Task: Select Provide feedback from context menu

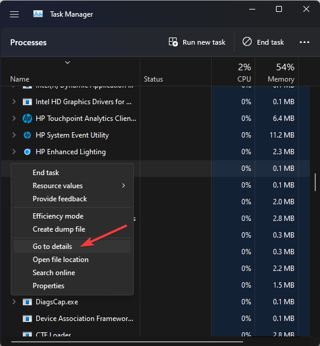Action: tap(73, 199)
